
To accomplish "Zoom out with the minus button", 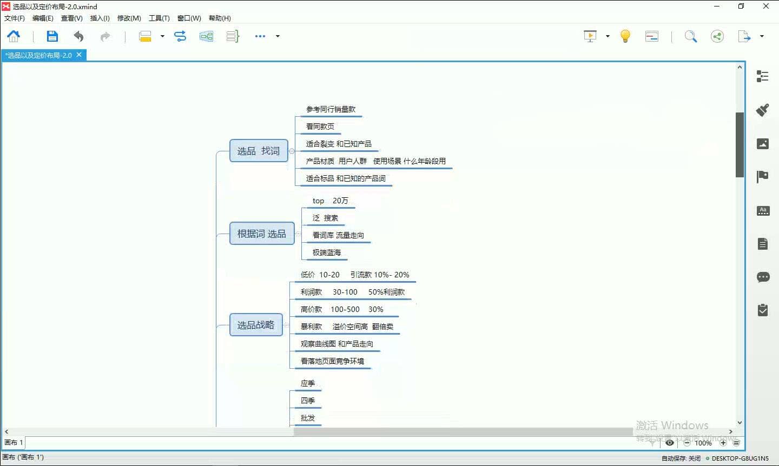I will pyautogui.click(x=687, y=443).
